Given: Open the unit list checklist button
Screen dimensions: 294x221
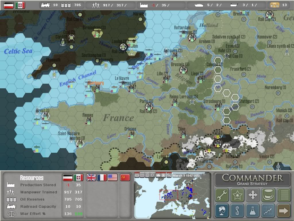Looking at the screenshot, I should 284,195.
